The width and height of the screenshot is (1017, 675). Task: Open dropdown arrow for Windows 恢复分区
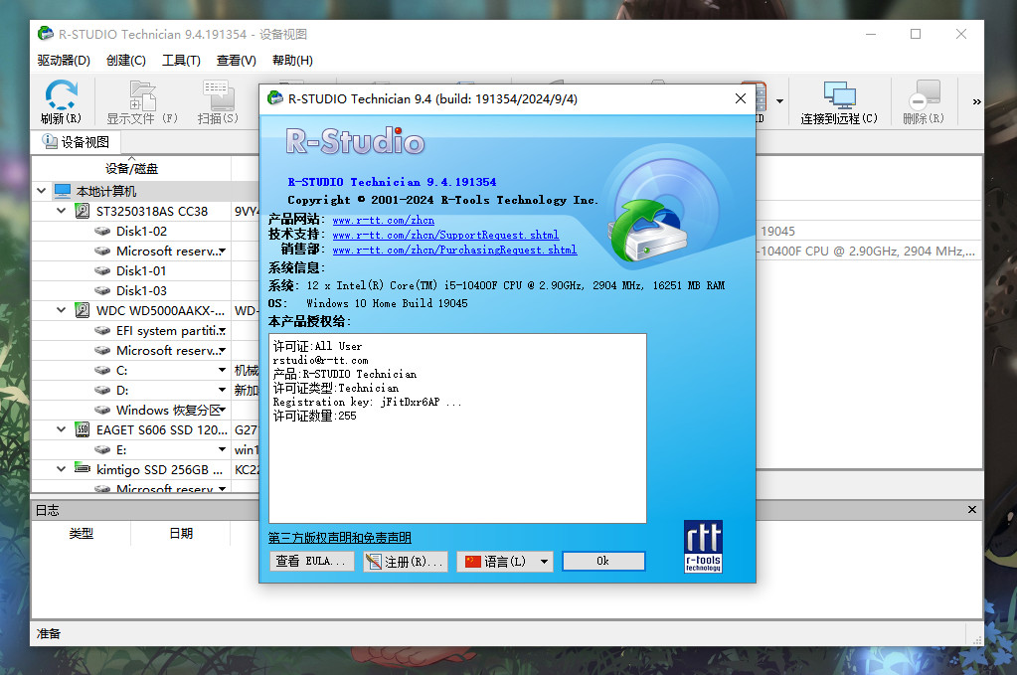pyautogui.click(x=223, y=410)
